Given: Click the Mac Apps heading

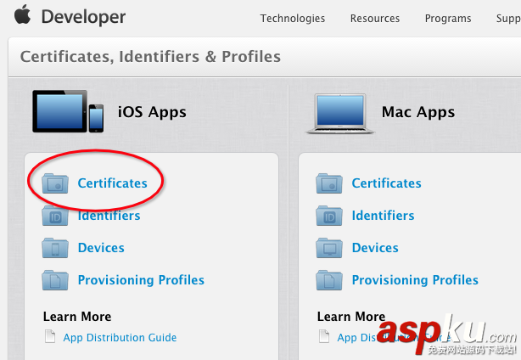Looking at the screenshot, I should pos(418,112).
